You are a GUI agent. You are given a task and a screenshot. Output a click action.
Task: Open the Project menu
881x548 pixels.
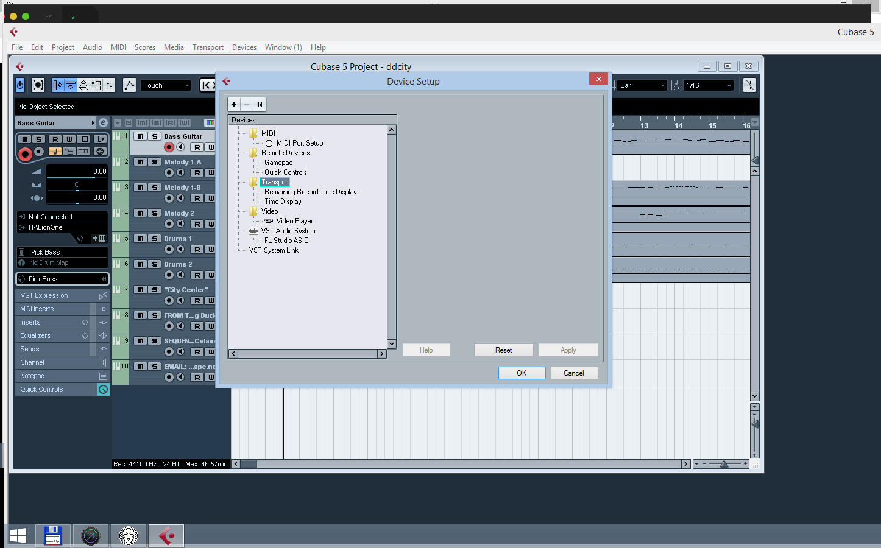click(x=63, y=47)
